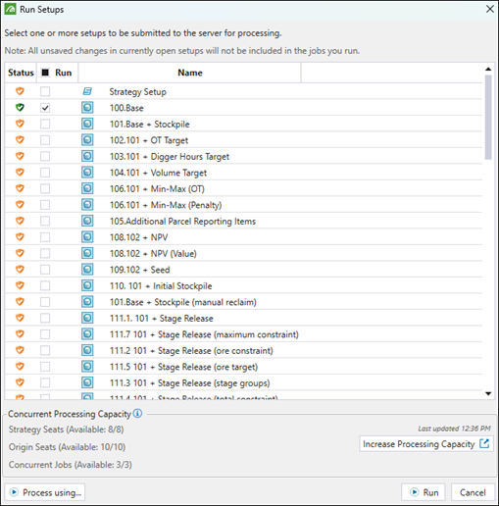This screenshot has height=506, width=499.
Task: Uncheck the Run checkbox for 100.Base
Action: pos(45,108)
